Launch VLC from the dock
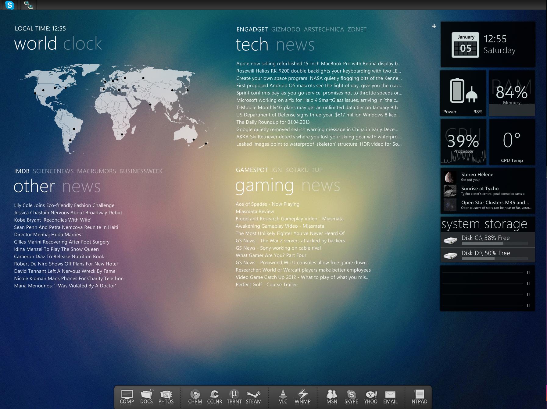The image size is (547, 409). click(x=283, y=397)
